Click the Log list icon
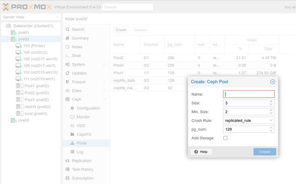Viewport: 296px width, 184px height. [x=72, y=152]
